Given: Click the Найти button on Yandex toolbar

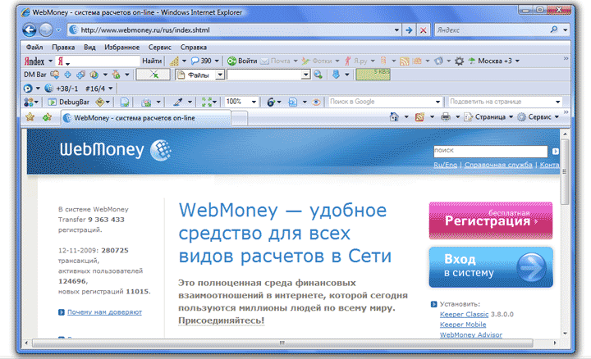Looking at the screenshot, I should point(152,61).
